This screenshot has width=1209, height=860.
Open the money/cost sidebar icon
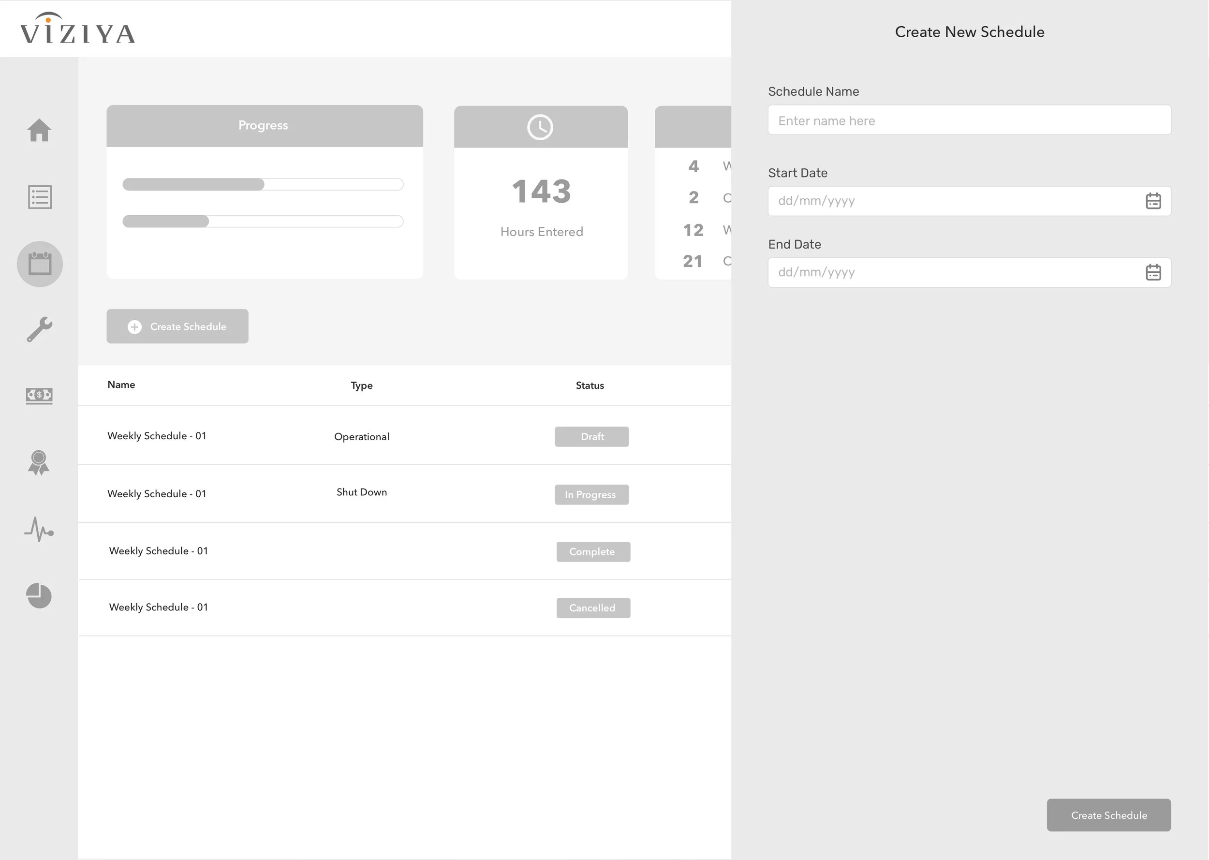pos(39,396)
